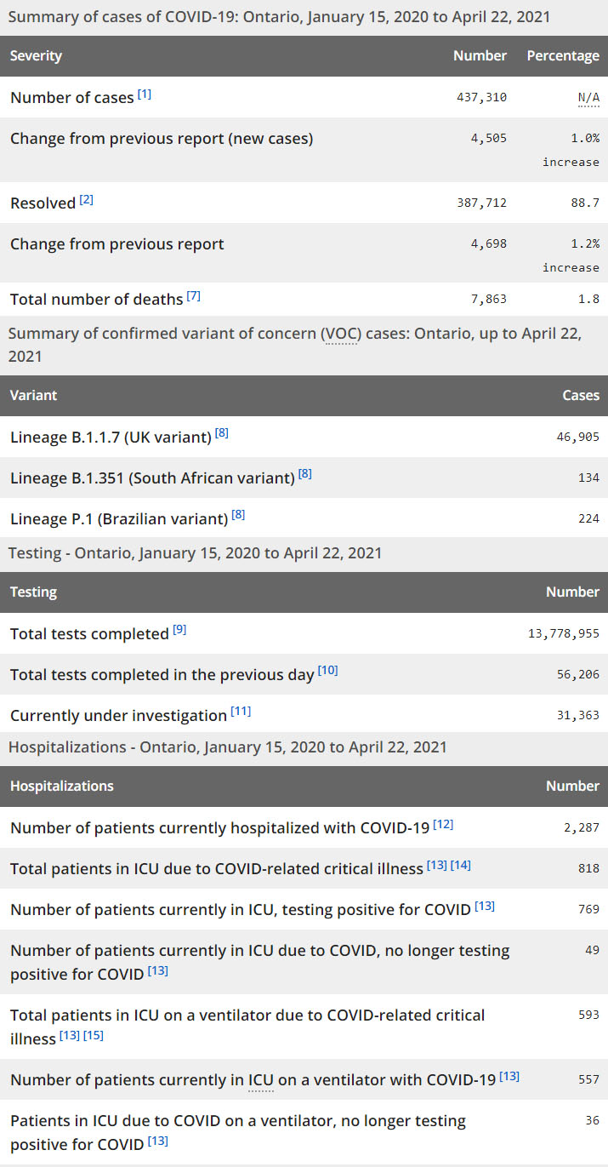608x1167 pixels.
Task: Click footnote 8 on South African variant row
Action: [305, 474]
